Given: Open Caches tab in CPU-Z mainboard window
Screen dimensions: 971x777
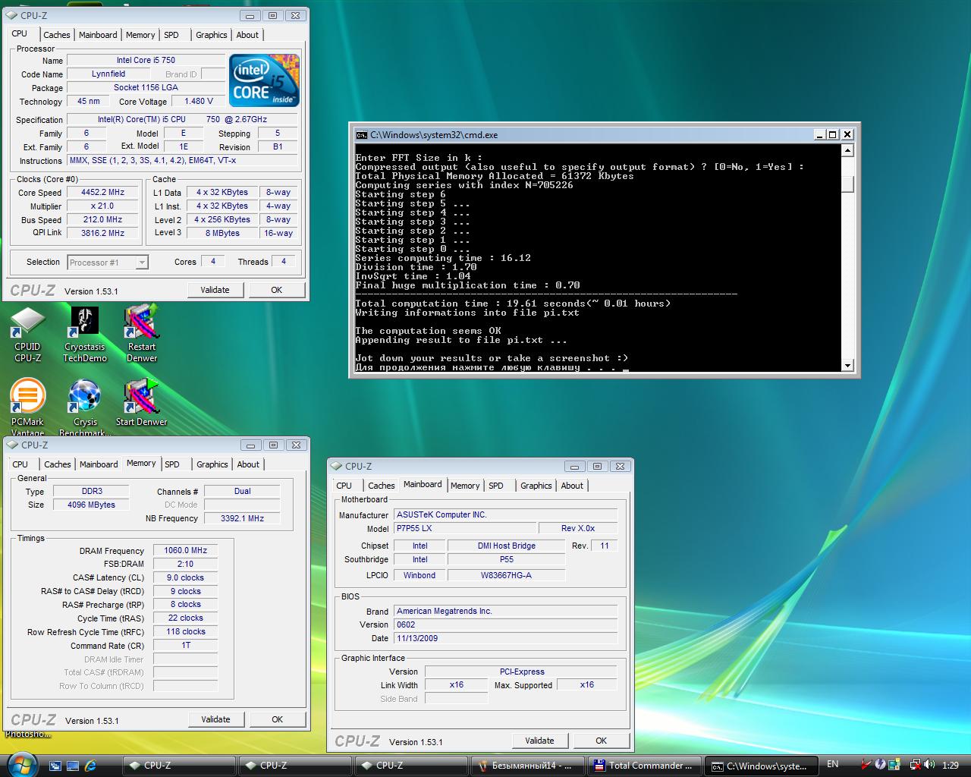Looking at the screenshot, I should pos(381,486).
